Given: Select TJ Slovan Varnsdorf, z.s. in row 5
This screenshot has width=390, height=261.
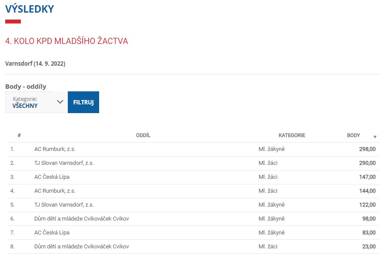Looking at the screenshot, I should (64, 205).
